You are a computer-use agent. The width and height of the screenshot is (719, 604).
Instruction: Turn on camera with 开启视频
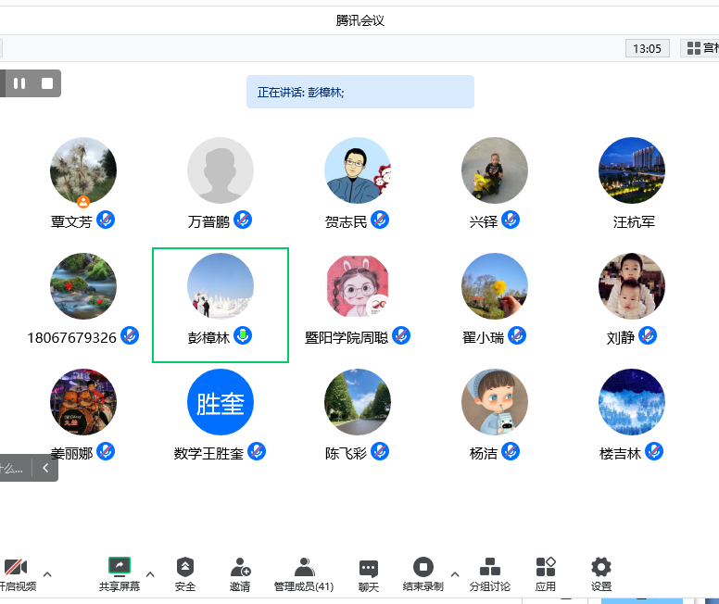[16, 573]
